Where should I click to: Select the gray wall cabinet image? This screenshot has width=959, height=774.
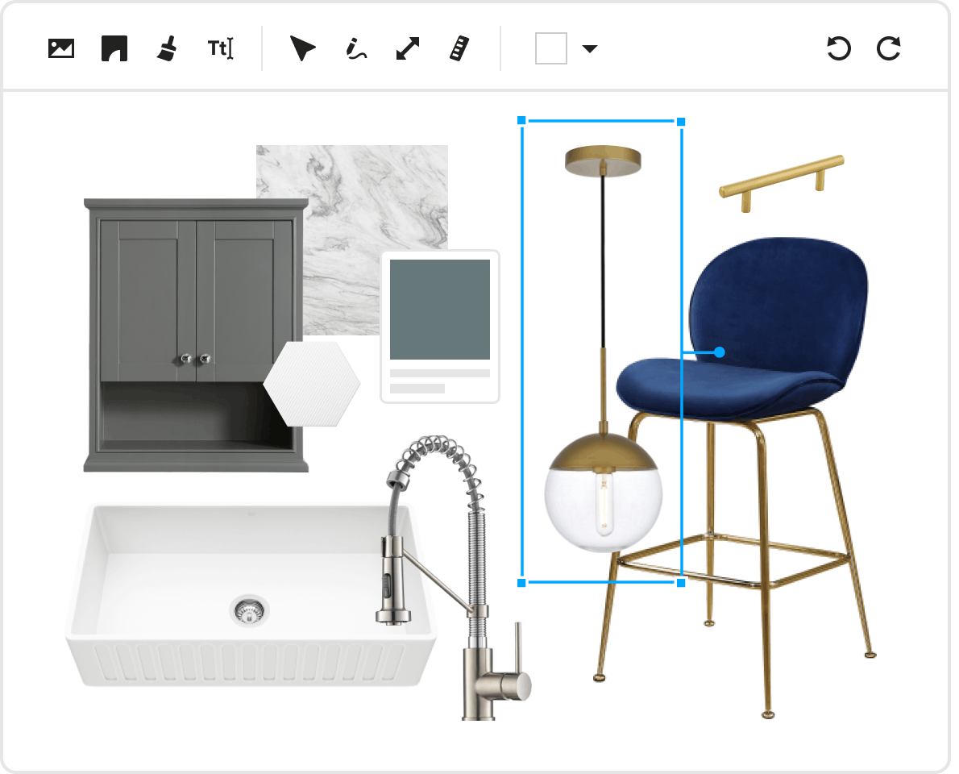[x=196, y=335]
